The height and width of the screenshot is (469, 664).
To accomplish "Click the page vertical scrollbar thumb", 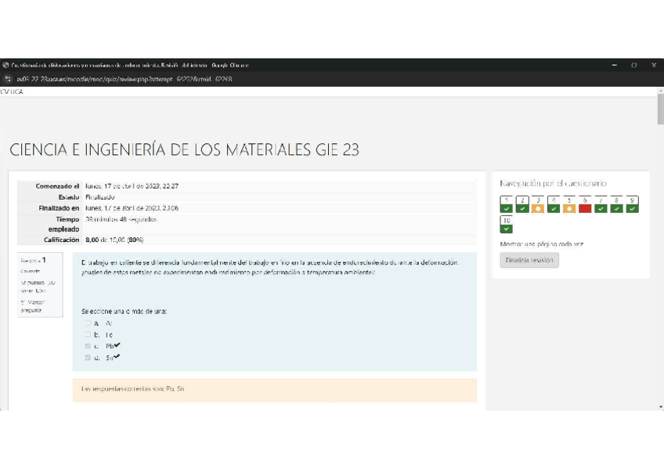I will (659, 110).
